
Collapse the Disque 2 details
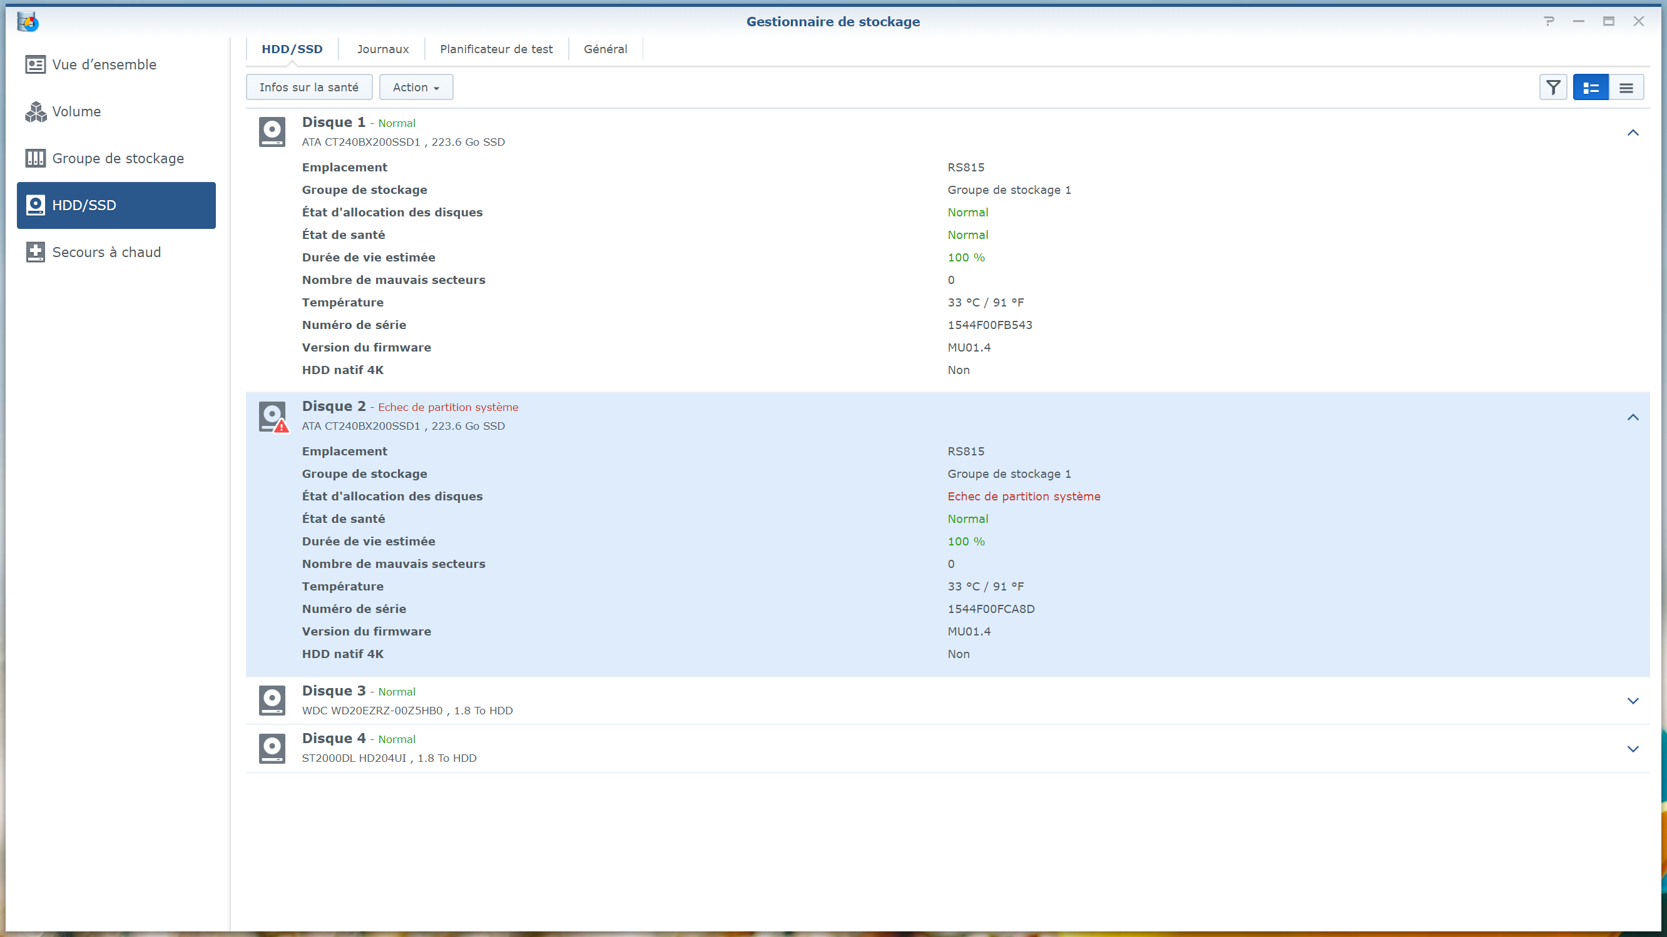(x=1632, y=417)
